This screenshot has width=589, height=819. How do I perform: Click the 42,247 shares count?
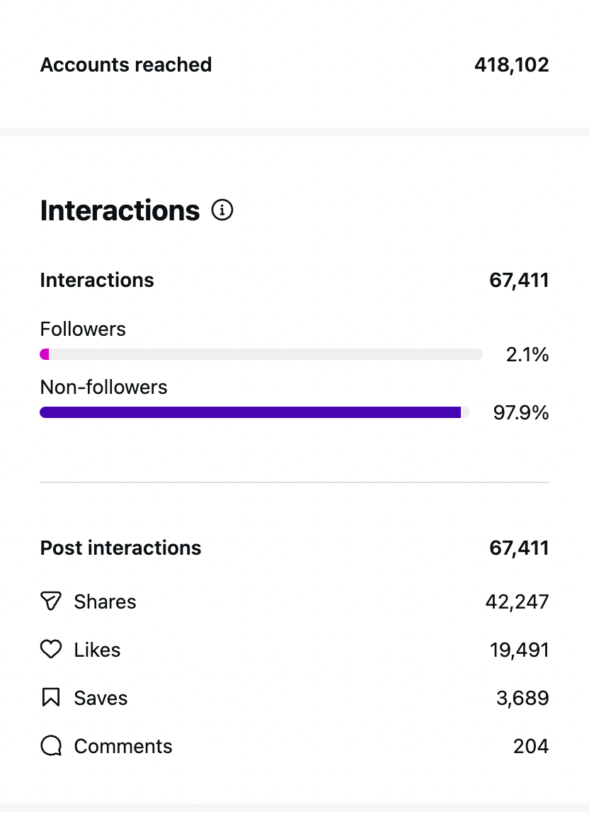(517, 601)
